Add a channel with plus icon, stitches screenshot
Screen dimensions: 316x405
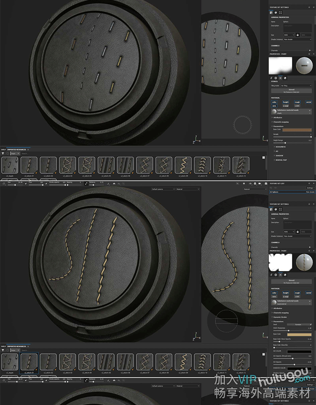310,247
